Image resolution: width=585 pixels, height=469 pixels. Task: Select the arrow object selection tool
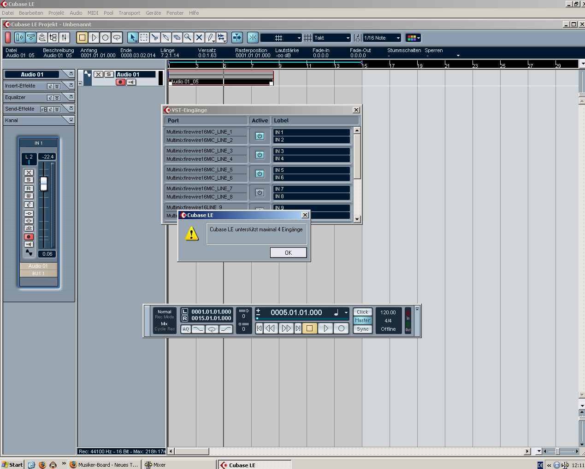[133, 38]
